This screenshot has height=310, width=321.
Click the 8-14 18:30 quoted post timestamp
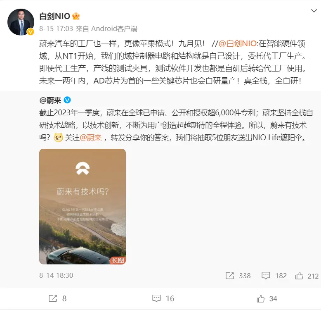point(56,275)
